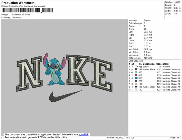182x140 pixels.
Task: Click the Stitch character in the design preview
Action: 55,70
